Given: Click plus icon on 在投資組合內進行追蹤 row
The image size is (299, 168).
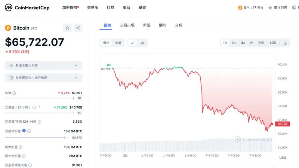Looking at the screenshot, I should (76, 78).
